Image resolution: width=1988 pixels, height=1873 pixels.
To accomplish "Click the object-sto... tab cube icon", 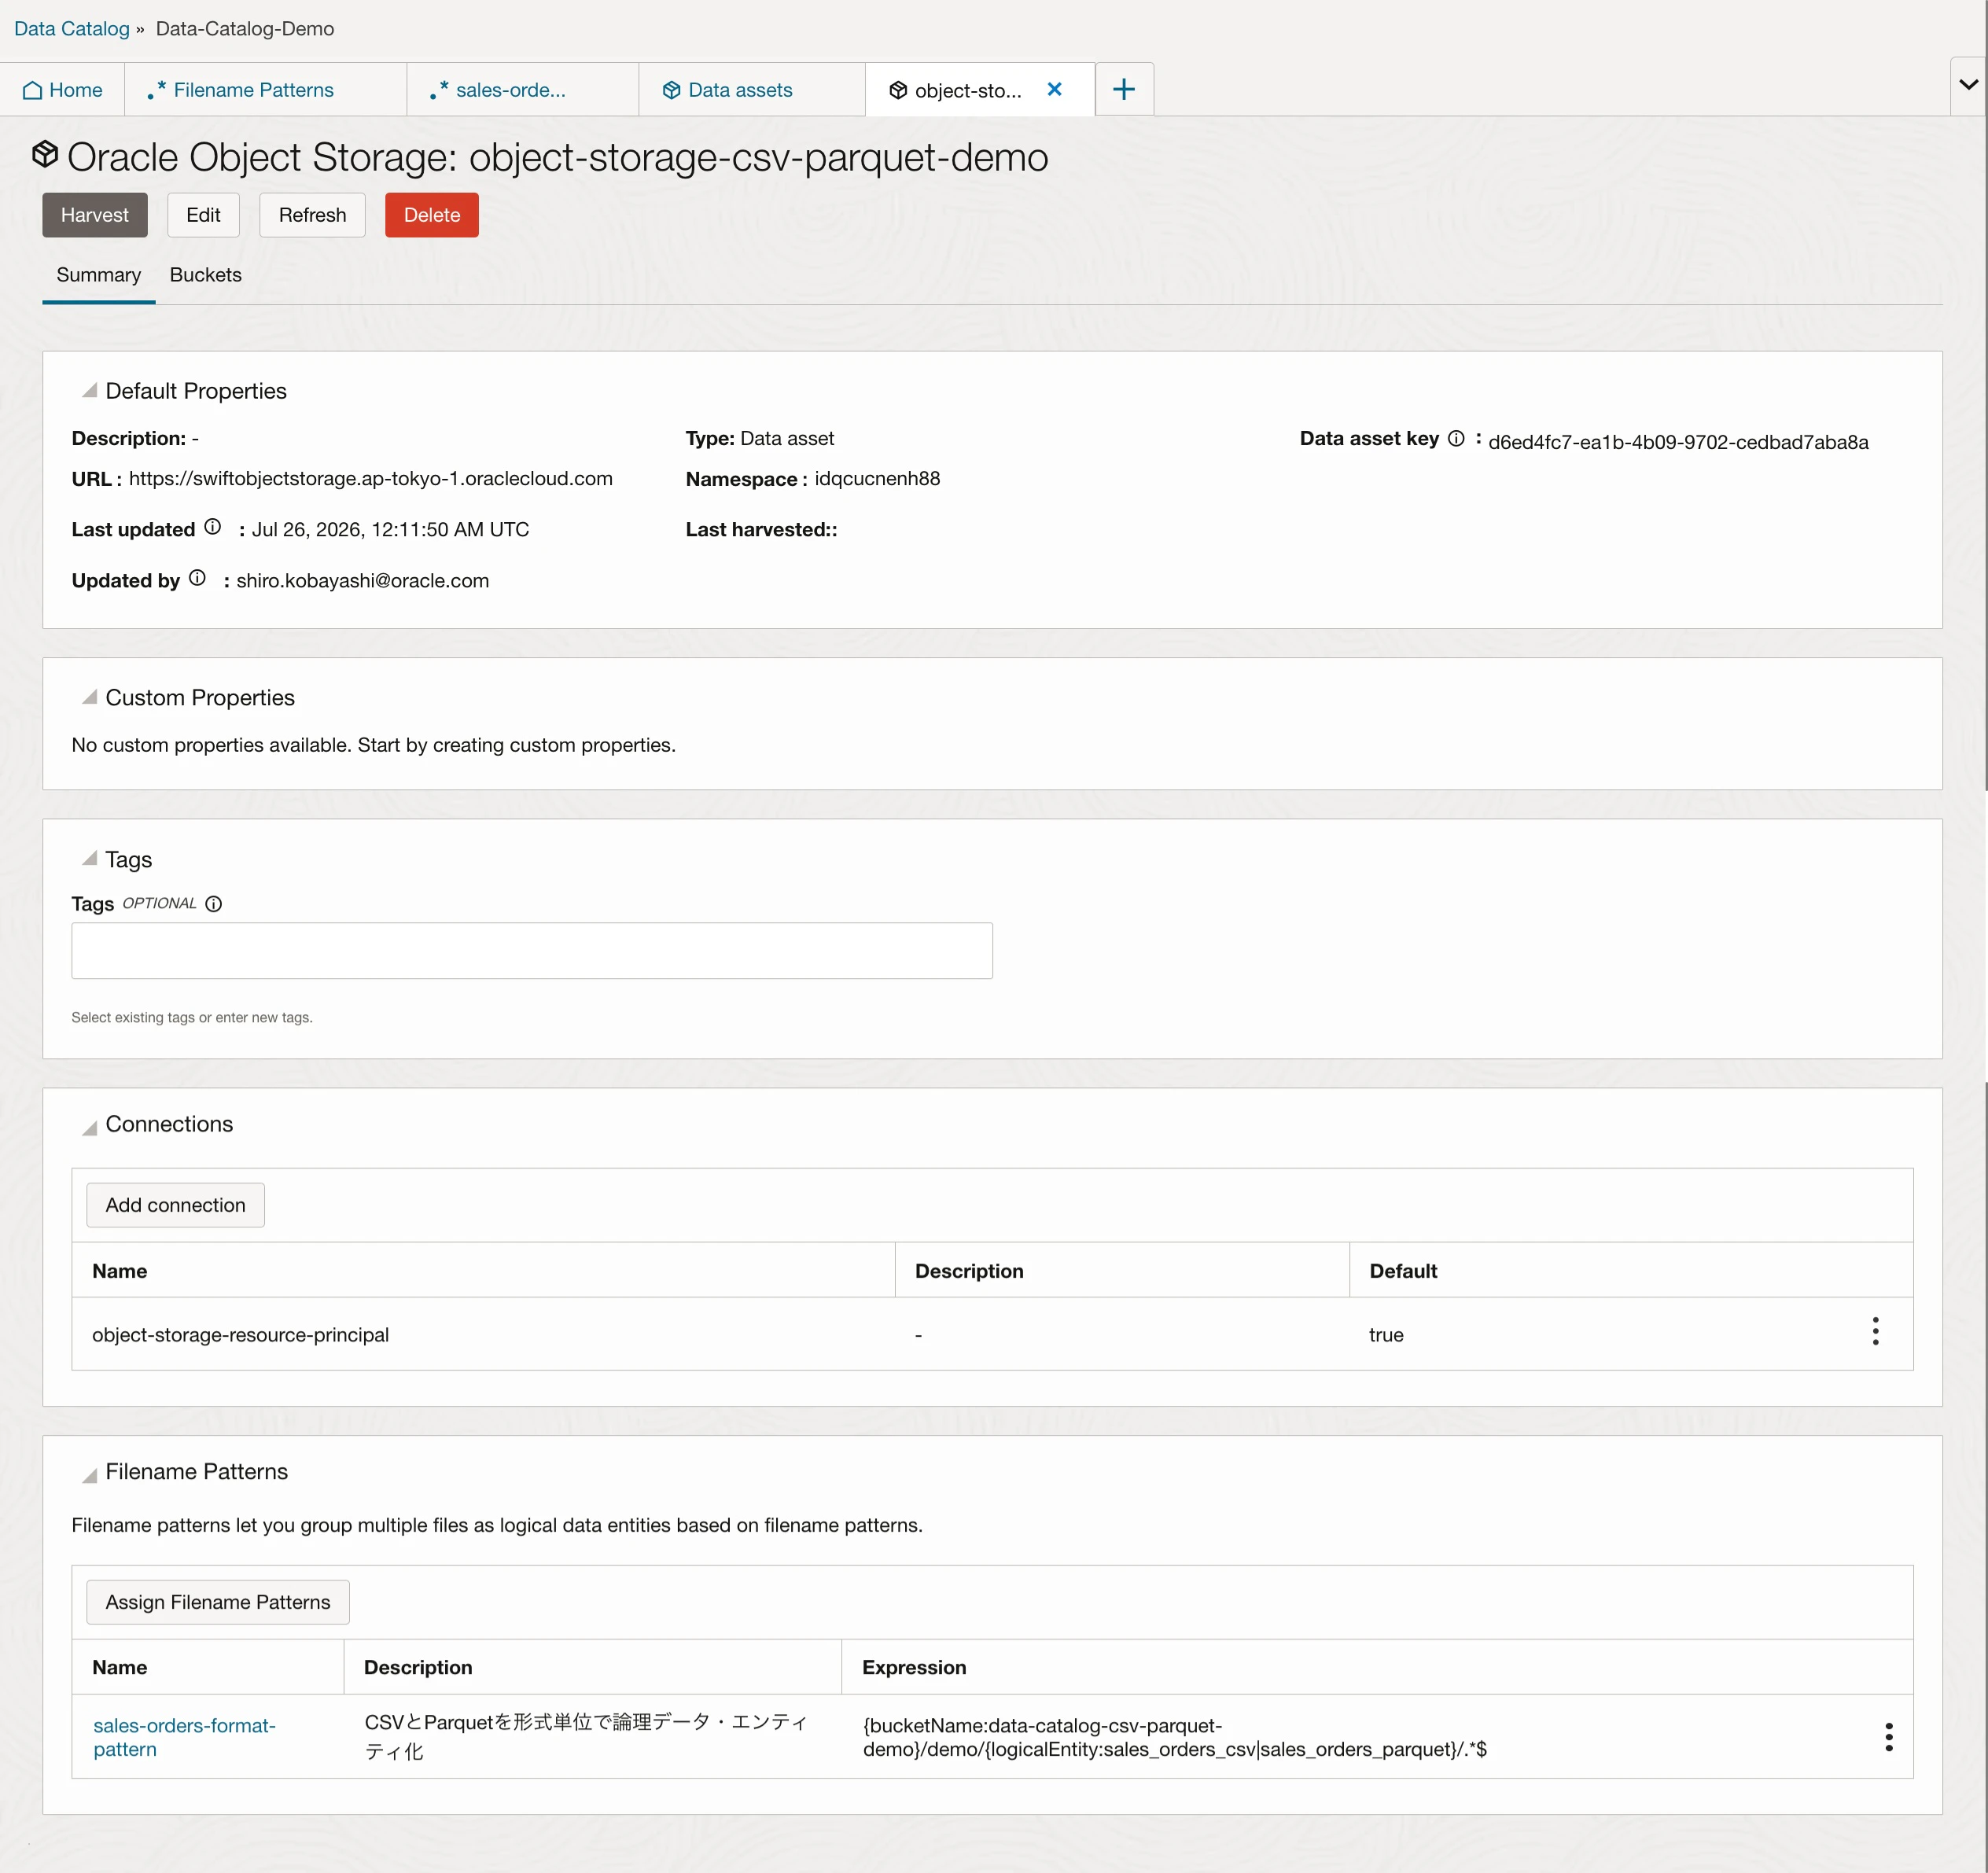I will (898, 90).
